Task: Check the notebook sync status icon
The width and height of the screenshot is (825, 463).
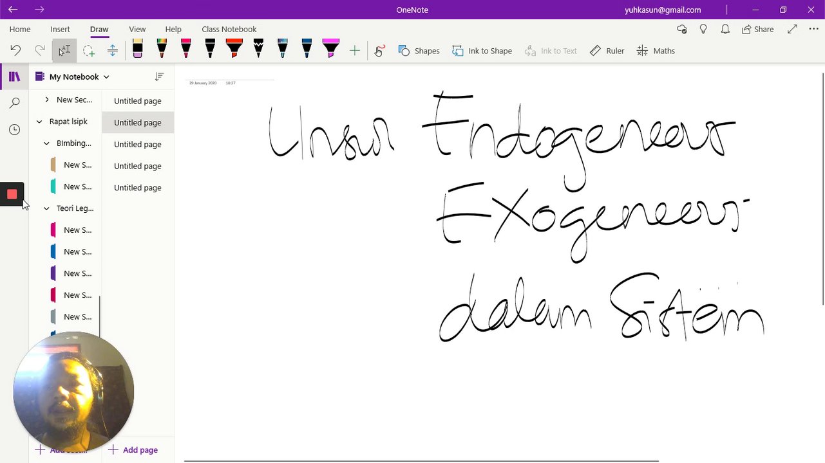Action: 682,29
